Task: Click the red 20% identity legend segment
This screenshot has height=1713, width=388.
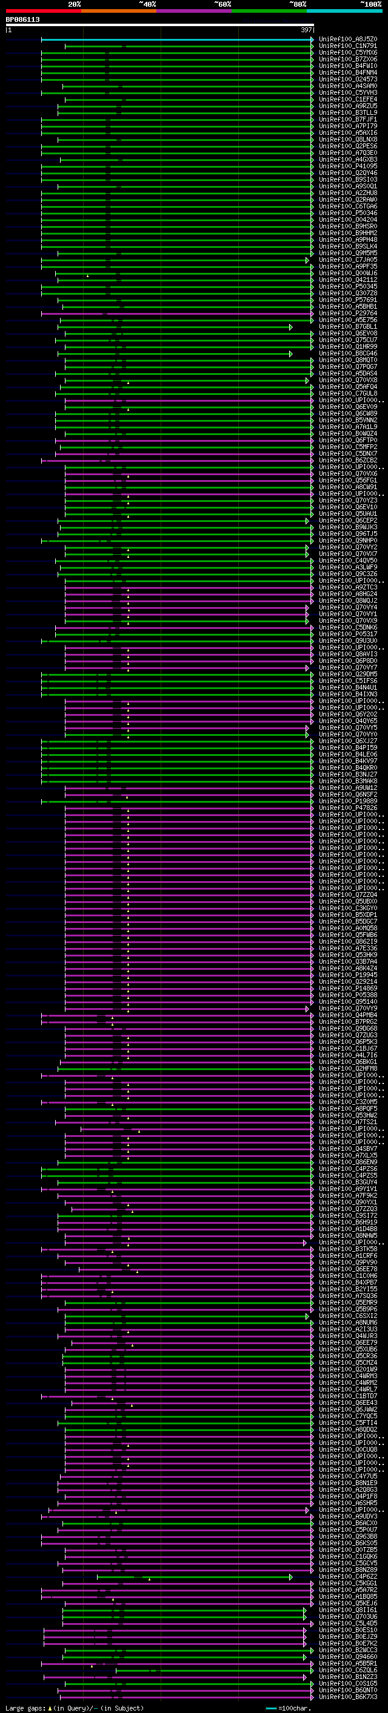Action: click(x=43, y=11)
